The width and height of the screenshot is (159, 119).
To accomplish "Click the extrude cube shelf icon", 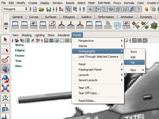I will [x=154, y=25].
